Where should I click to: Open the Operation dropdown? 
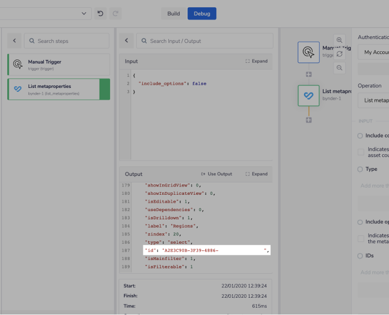coord(373,101)
